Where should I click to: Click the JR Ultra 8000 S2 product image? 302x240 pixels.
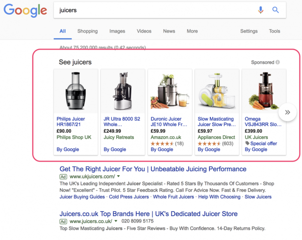(123, 91)
